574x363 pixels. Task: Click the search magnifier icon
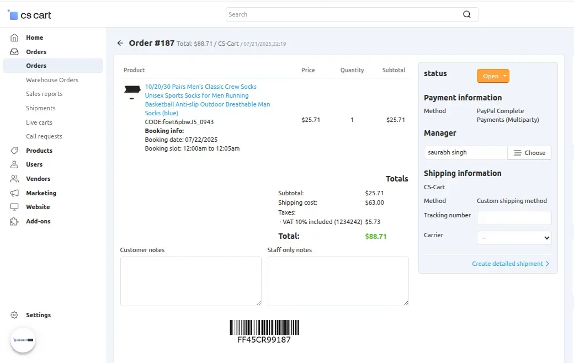467,14
